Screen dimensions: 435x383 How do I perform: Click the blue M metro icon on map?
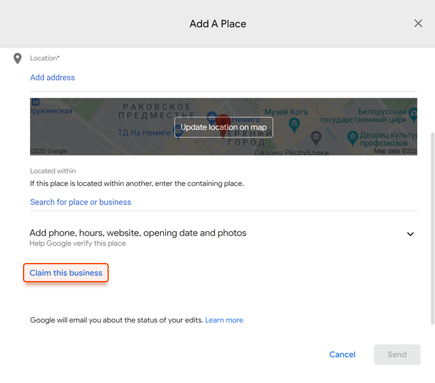[x=35, y=102]
